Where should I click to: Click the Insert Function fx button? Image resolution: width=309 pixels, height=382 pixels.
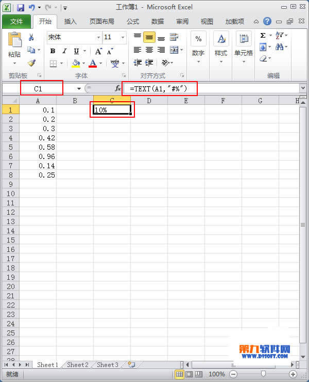coord(117,88)
